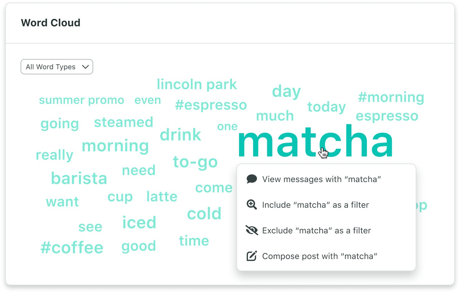Viewport: 460px width, 293px height.
Task: Select the "#coffee" hashtag
Action: click(x=72, y=247)
